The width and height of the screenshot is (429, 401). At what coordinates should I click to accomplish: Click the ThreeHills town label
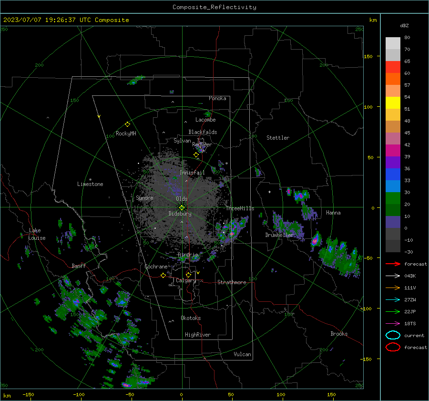(x=240, y=208)
